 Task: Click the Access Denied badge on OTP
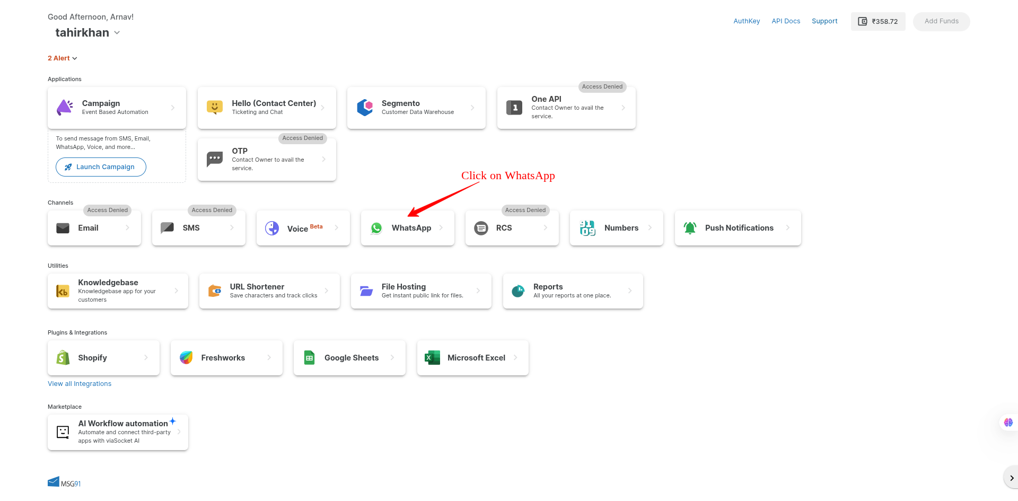303,138
